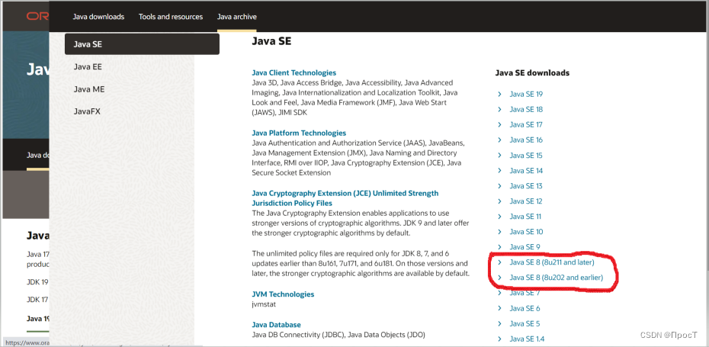709x347 pixels.
Task: Click the chevron beside Java SE 14
Action: click(499, 171)
